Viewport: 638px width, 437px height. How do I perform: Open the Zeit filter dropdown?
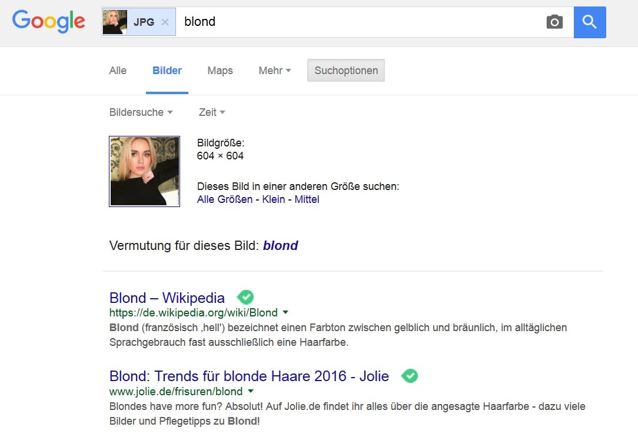[211, 112]
